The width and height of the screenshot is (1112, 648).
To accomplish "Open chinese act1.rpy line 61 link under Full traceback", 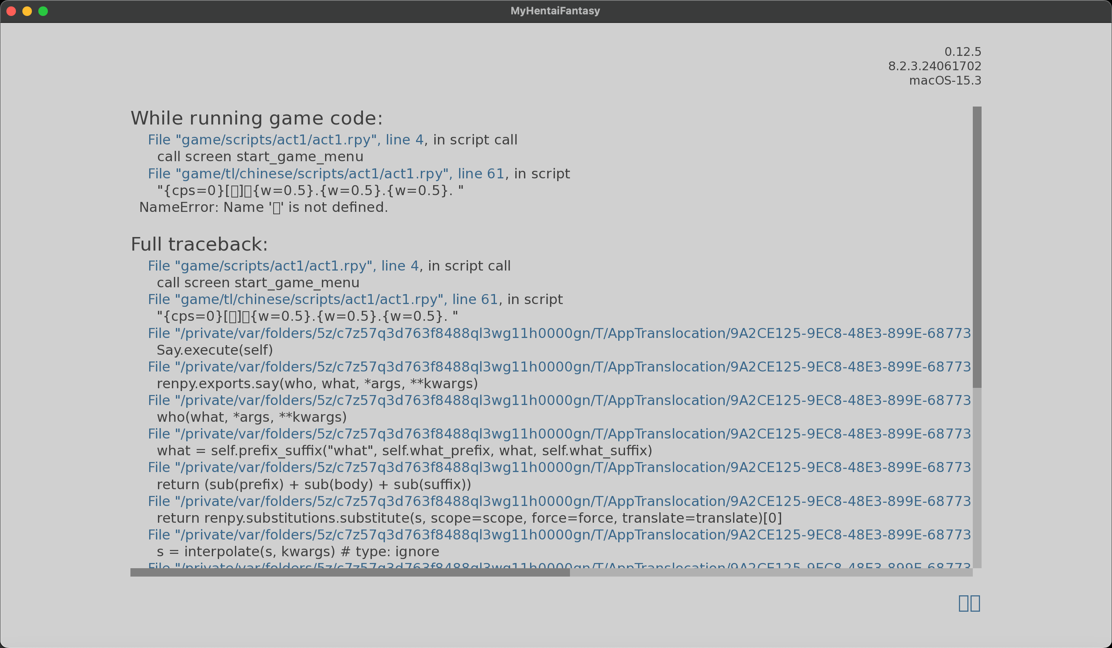I will point(323,299).
